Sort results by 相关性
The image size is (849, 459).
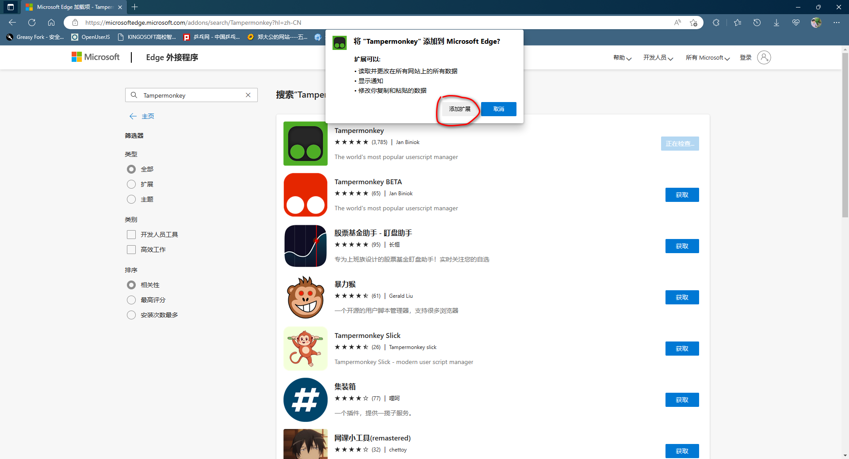point(131,285)
